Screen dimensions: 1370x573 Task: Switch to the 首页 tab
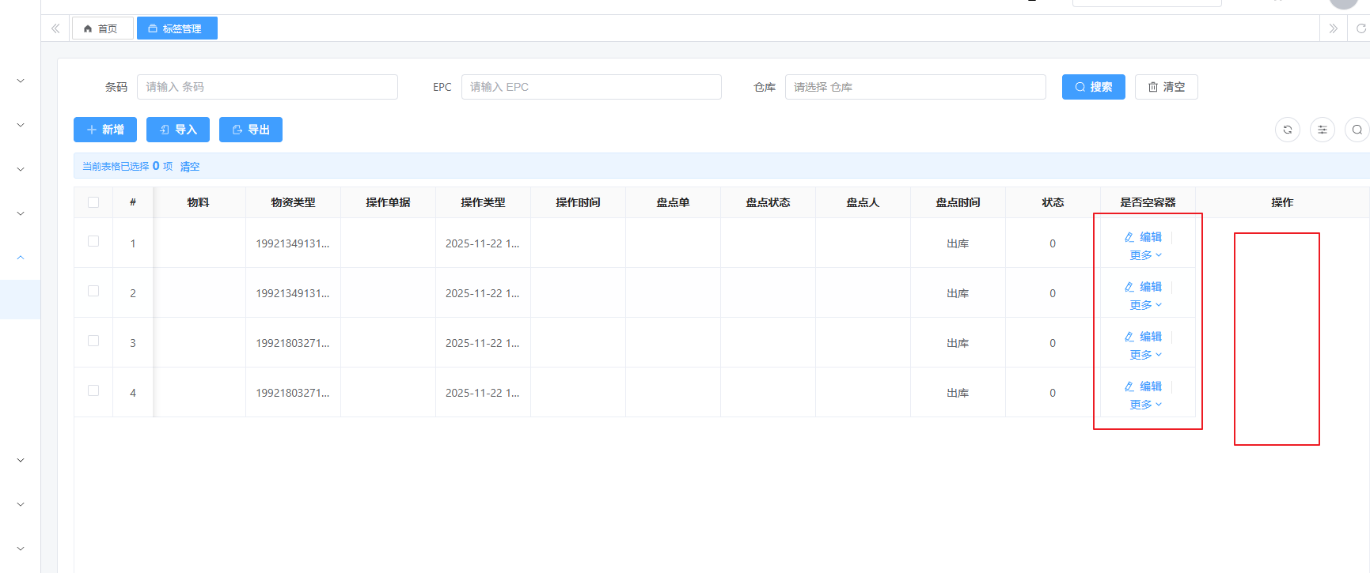pyautogui.click(x=102, y=28)
